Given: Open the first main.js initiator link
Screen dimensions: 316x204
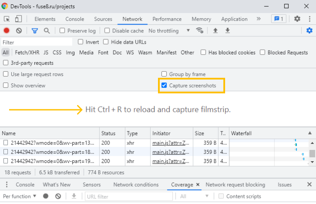Looking at the screenshot, I should click(x=171, y=142).
